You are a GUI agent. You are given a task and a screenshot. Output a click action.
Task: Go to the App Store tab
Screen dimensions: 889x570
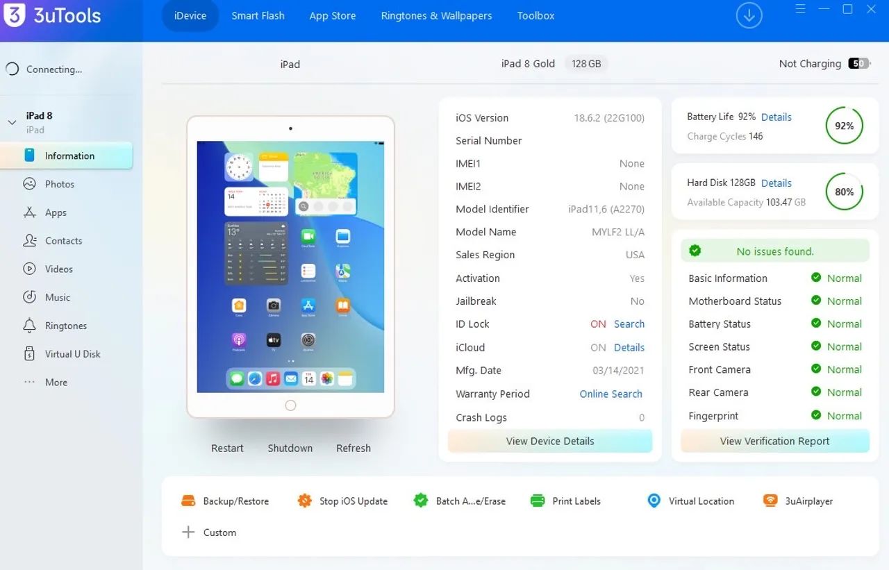tap(333, 15)
